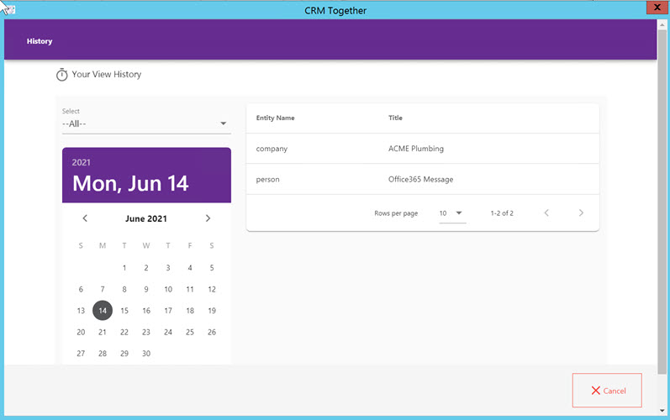Select June 1 in the calendar
This screenshot has height=420, width=670.
pos(124,268)
